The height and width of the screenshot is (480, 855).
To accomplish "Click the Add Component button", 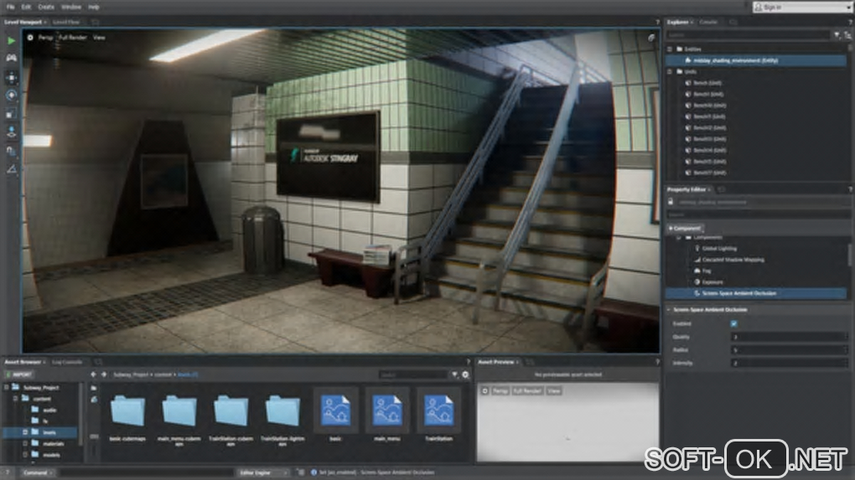I will click(686, 228).
